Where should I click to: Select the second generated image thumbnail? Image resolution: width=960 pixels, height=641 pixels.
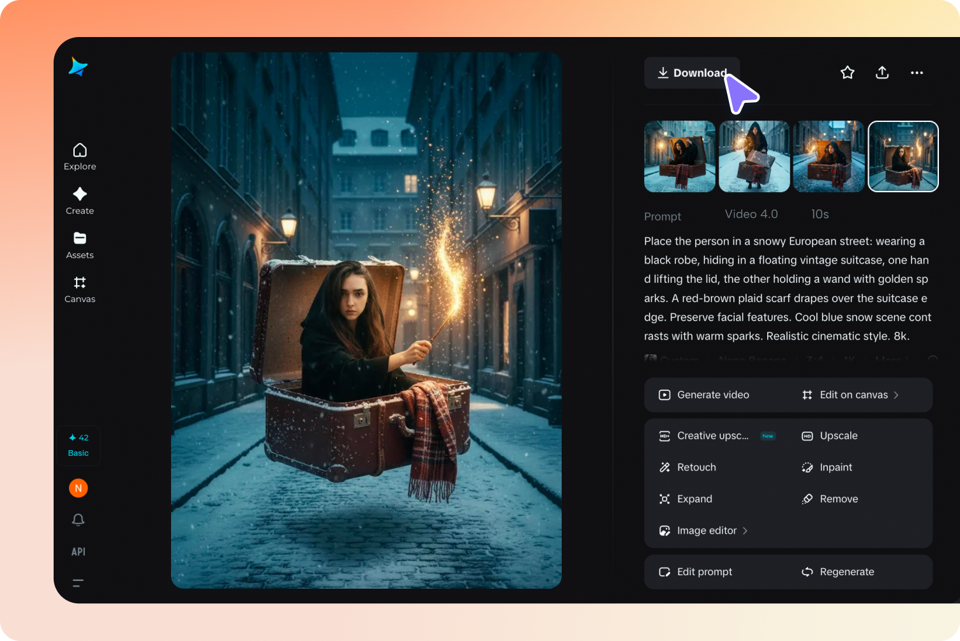pos(754,156)
